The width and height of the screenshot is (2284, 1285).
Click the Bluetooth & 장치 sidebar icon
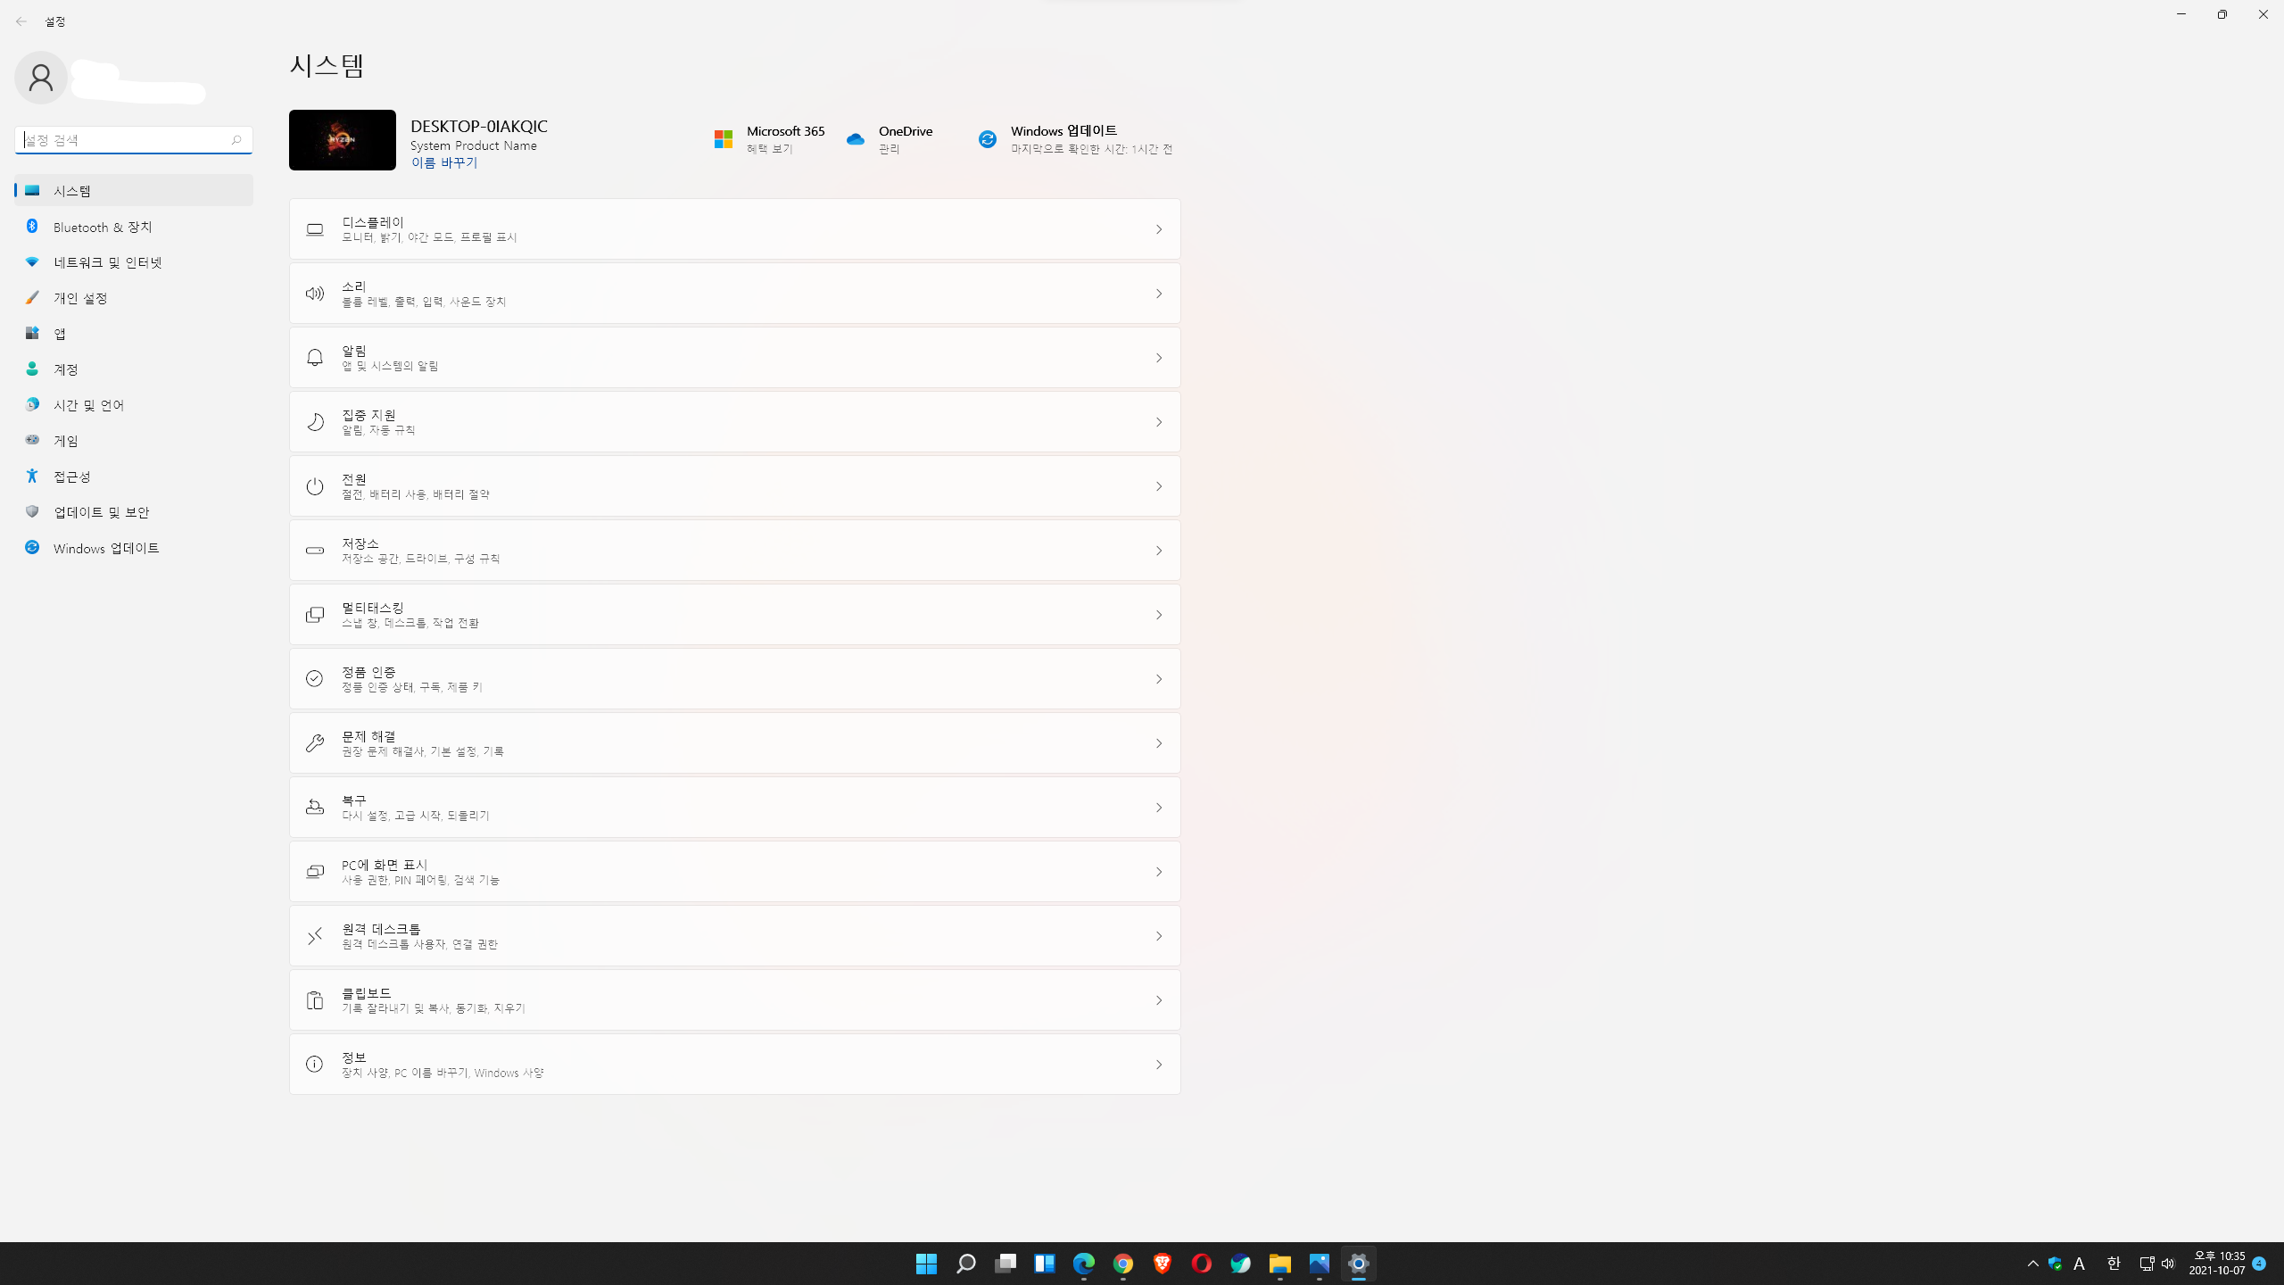point(32,227)
